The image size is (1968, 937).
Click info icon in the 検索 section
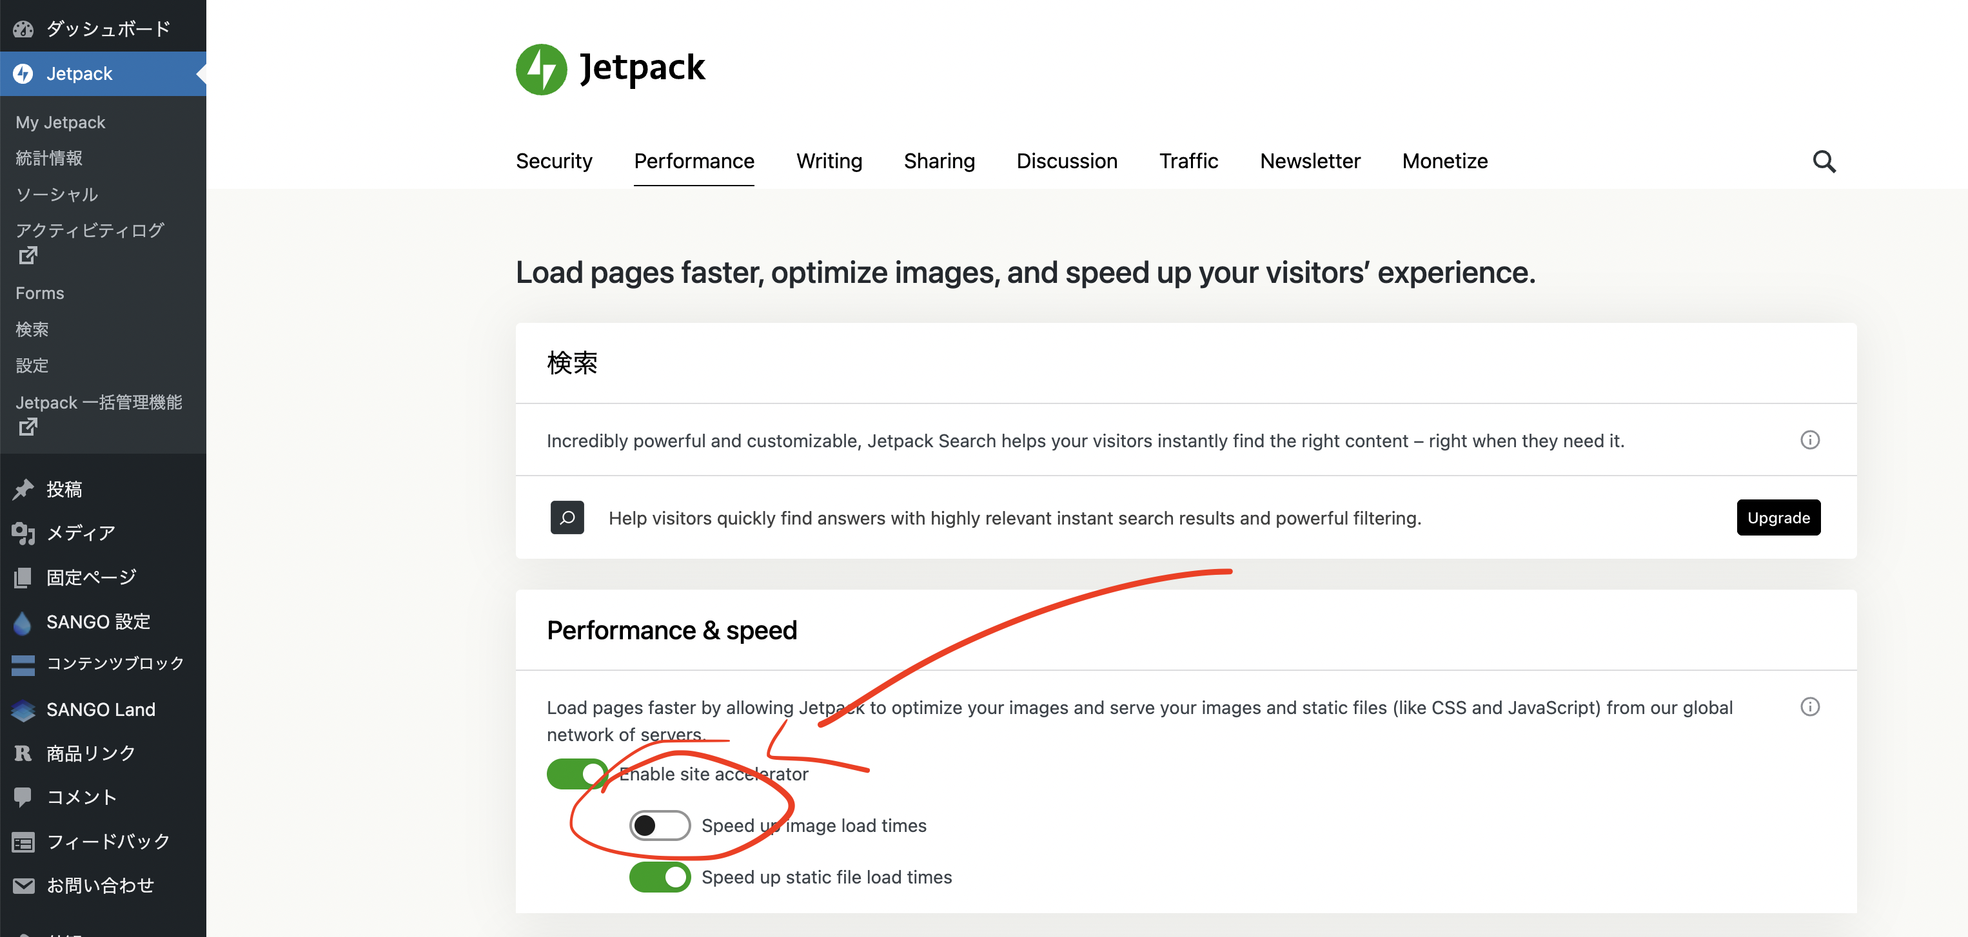click(x=1809, y=440)
